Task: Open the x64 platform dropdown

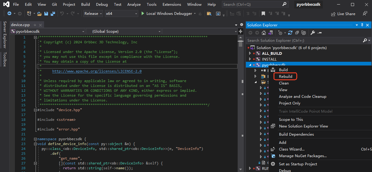Action: pyautogui.click(x=121, y=14)
